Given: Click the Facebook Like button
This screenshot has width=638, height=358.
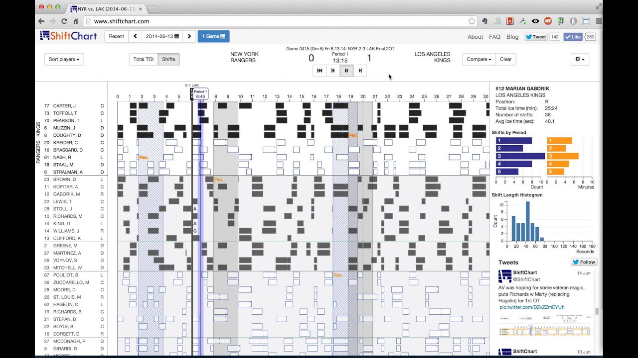Looking at the screenshot, I should click(x=573, y=37).
